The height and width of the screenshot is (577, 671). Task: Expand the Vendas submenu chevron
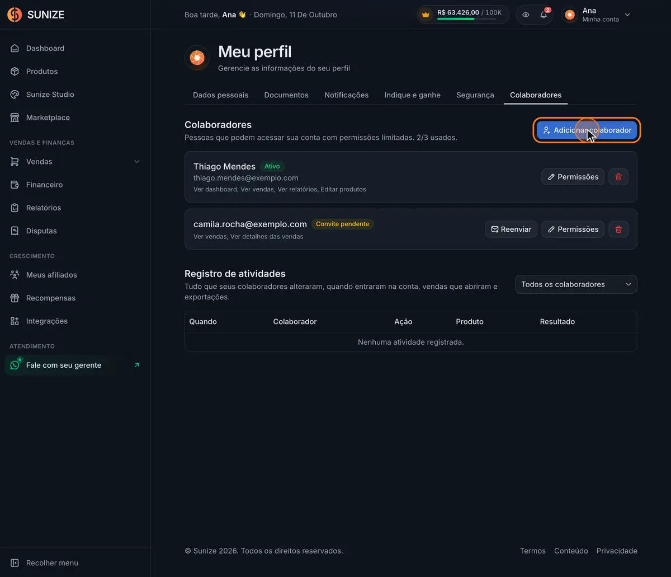(x=137, y=162)
